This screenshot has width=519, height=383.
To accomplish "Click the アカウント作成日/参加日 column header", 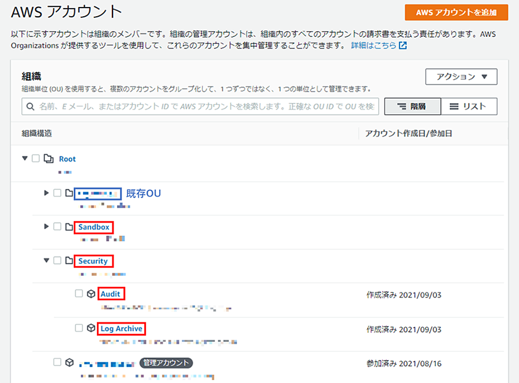I will tap(408, 133).
